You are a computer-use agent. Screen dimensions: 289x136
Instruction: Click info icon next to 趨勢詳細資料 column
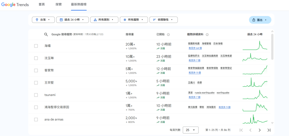tap(207, 35)
